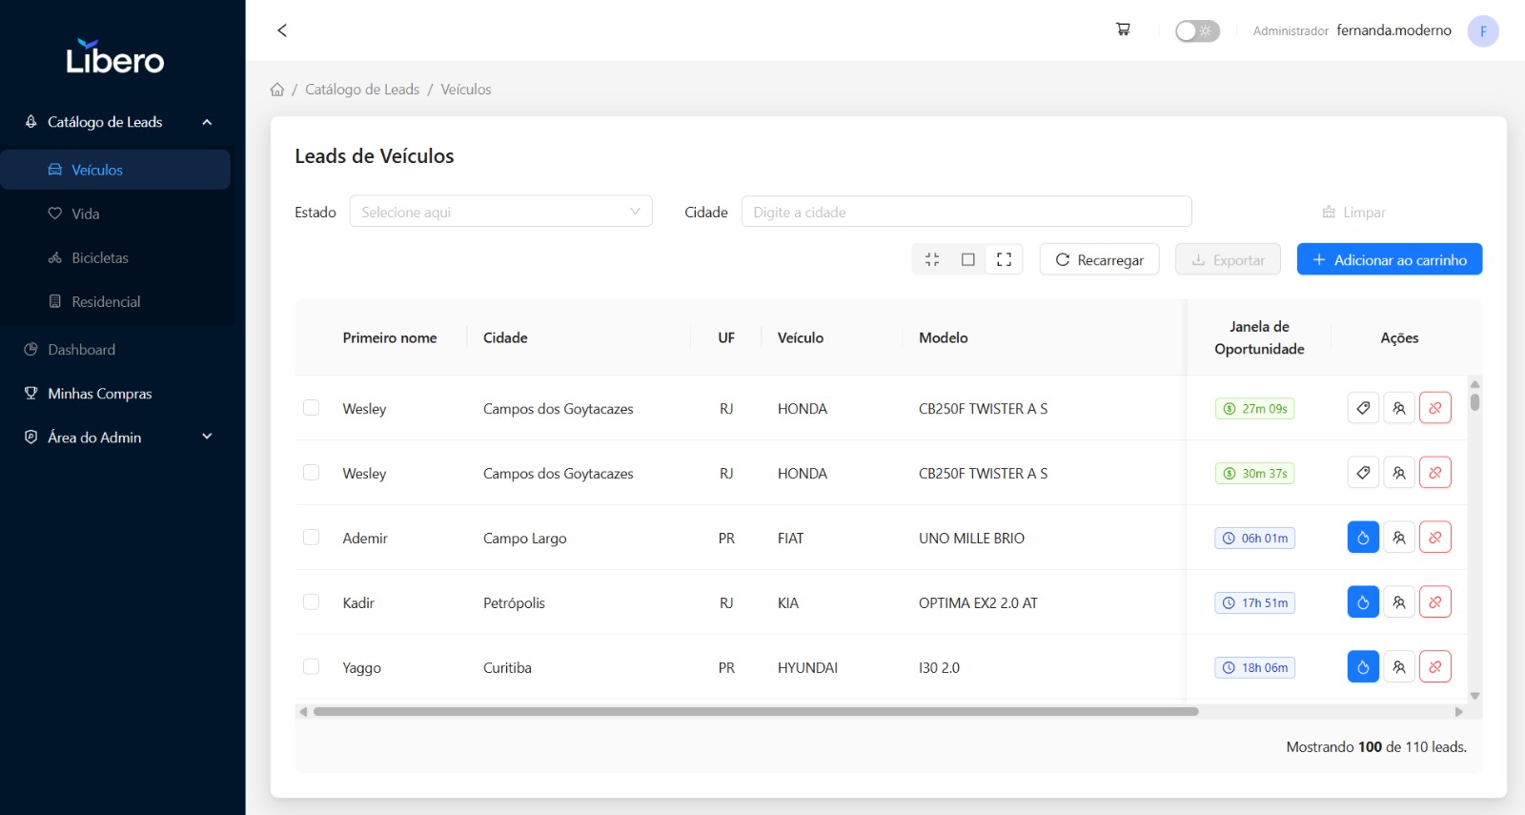The width and height of the screenshot is (1525, 815).
Task: Click the Recarregar button
Action: [x=1099, y=259]
